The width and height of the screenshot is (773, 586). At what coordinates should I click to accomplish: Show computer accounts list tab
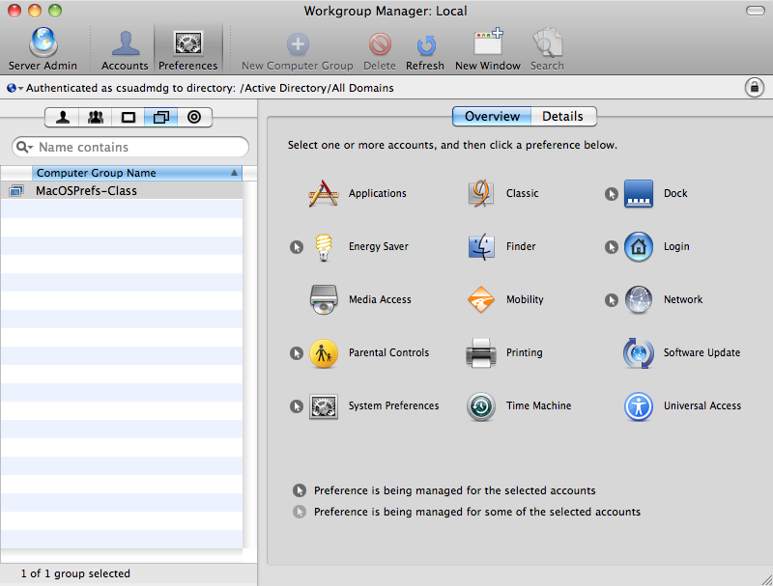(129, 117)
